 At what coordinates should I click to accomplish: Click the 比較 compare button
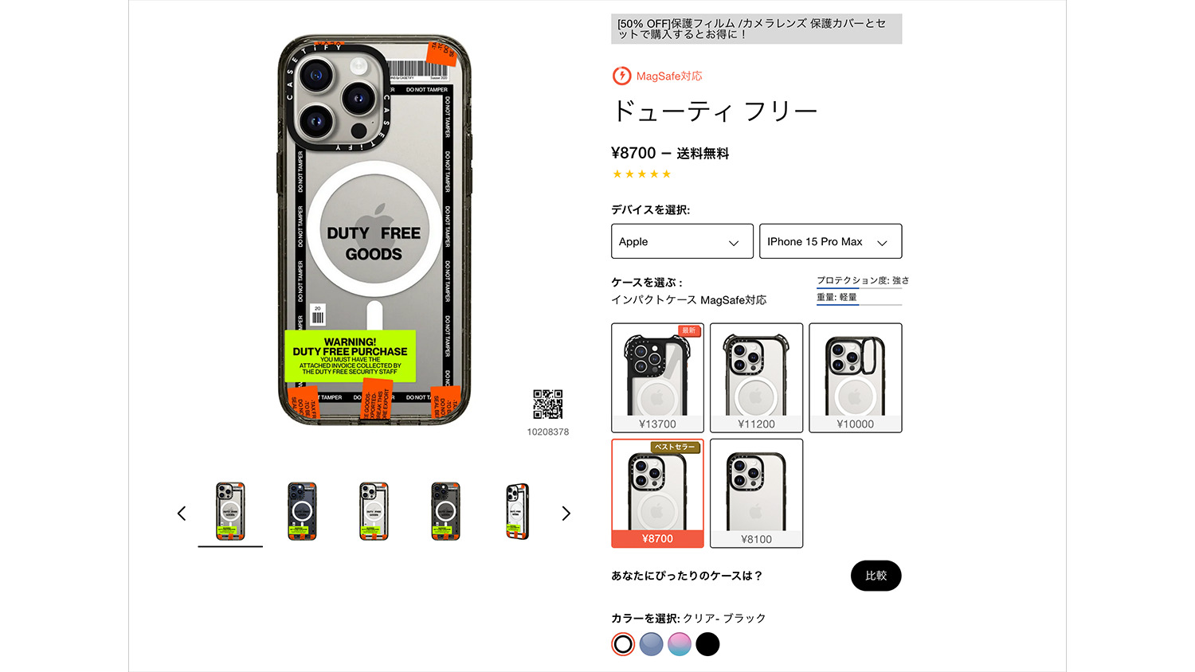point(876,576)
